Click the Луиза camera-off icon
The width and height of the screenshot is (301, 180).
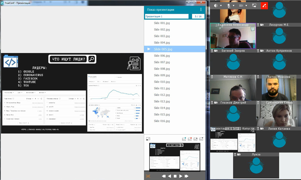[x=239, y=154]
